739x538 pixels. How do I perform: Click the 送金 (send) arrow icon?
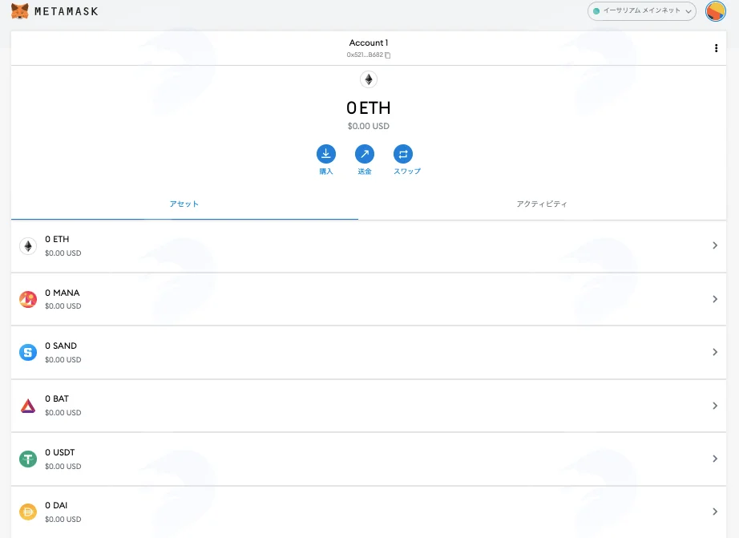365,154
